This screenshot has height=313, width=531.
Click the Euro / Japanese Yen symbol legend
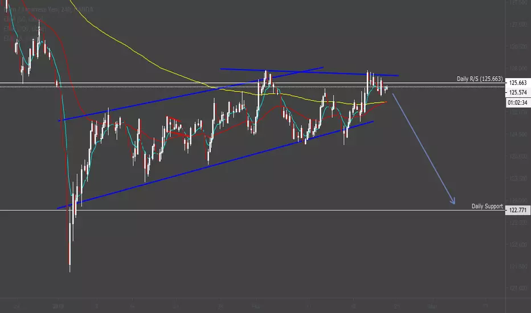(x=48, y=10)
